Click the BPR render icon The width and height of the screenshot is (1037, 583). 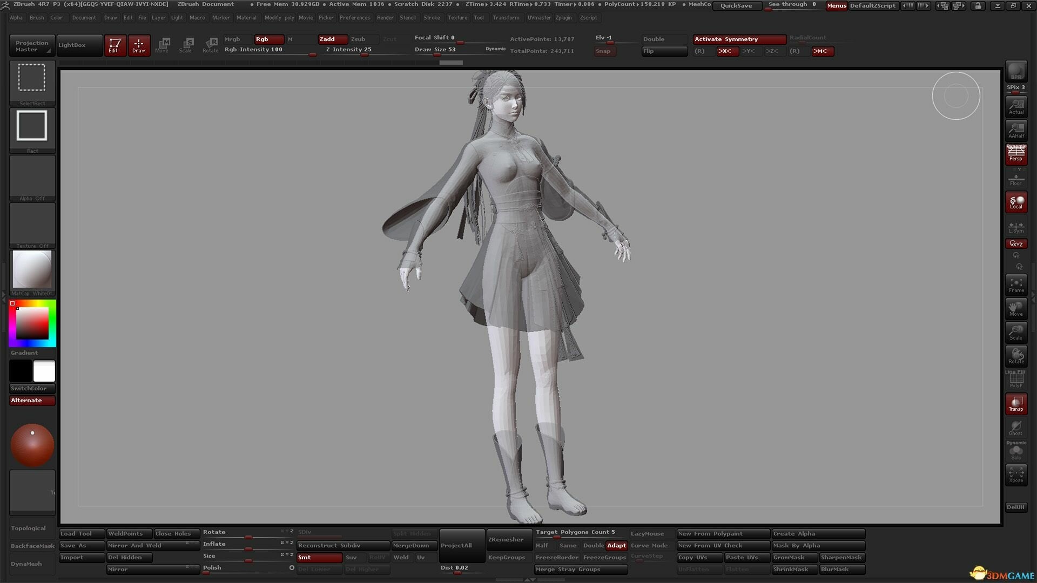[1016, 71]
